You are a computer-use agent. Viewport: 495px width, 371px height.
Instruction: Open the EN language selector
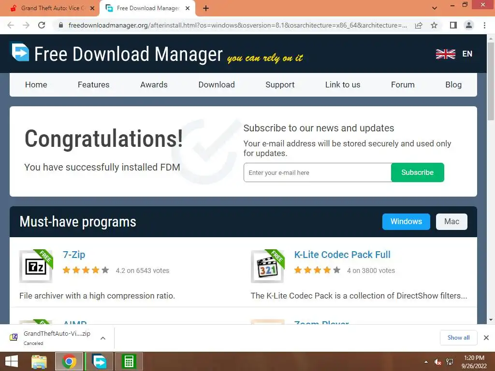[x=467, y=54]
